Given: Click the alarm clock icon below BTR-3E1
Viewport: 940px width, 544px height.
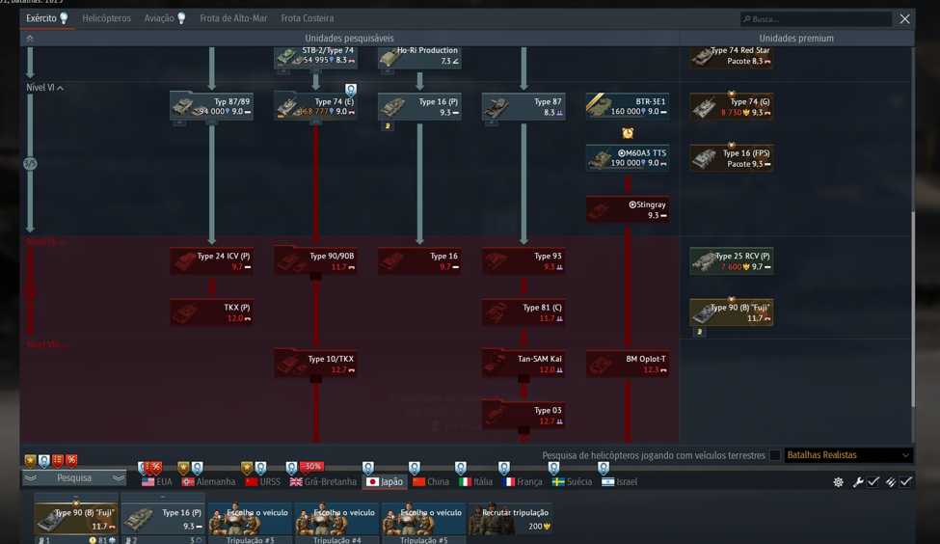Looking at the screenshot, I should point(628,132).
